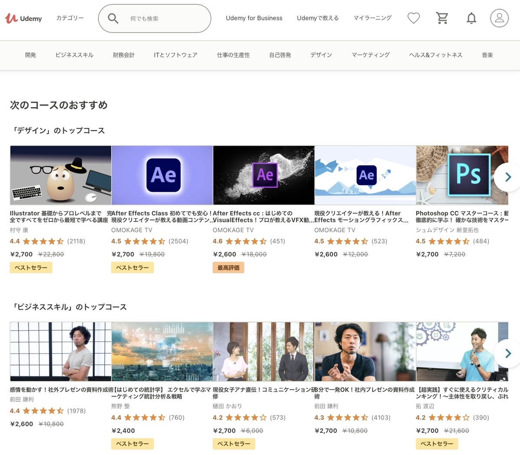Click struck price ¥22,800
The height and width of the screenshot is (455, 520).
tap(51, 254)
